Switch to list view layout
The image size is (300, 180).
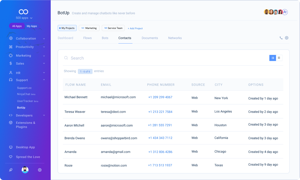pos(273,58)
